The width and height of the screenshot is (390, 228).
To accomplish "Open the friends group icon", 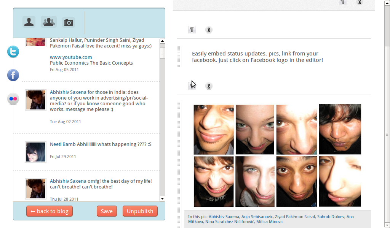I will (x=48, y=22).
